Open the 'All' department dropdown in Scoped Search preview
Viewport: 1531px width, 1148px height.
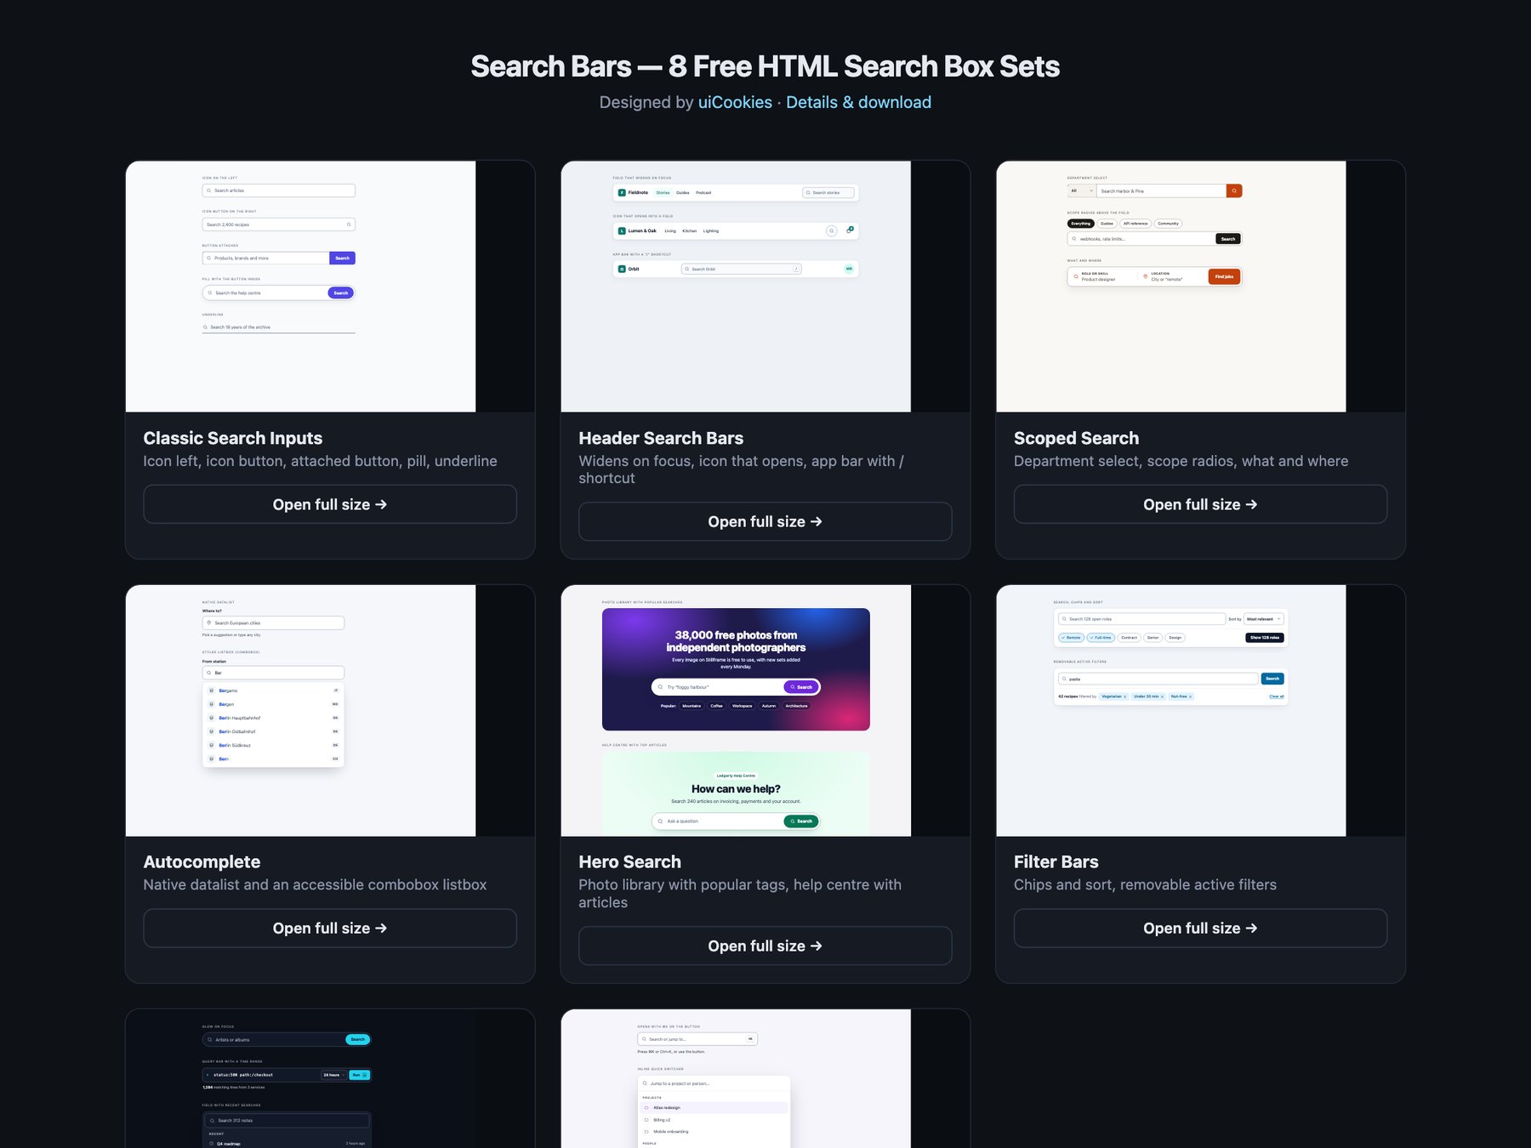pos(1082,191)
